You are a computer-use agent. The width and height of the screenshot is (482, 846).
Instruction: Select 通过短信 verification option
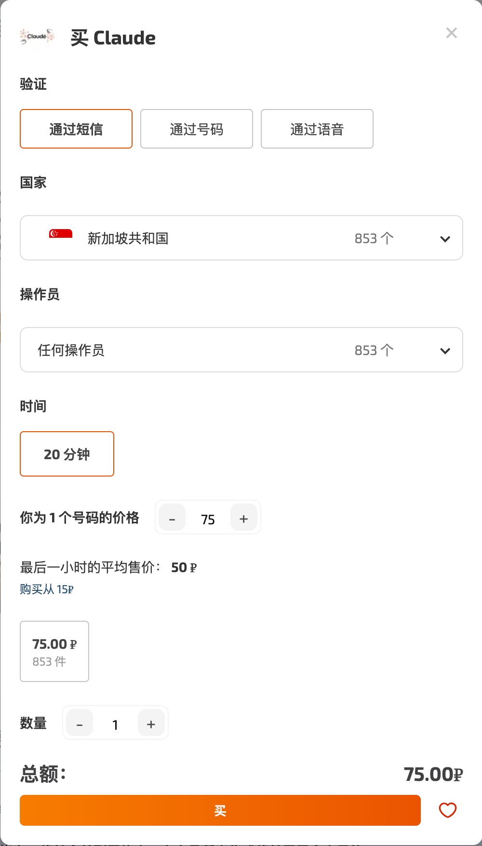click(x=76, y=129)
